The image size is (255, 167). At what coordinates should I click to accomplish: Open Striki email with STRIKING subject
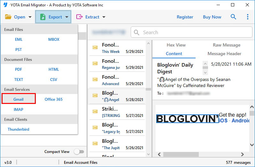tap(117, 112)
